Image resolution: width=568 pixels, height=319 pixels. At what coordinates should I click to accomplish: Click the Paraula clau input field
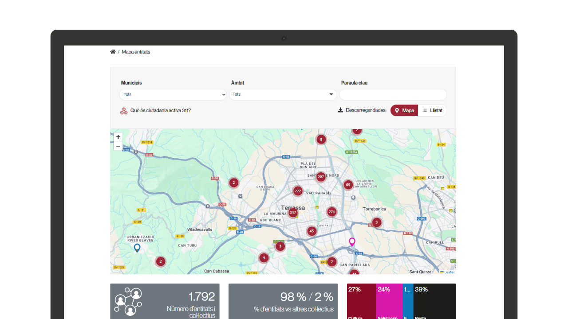[393, 94]
